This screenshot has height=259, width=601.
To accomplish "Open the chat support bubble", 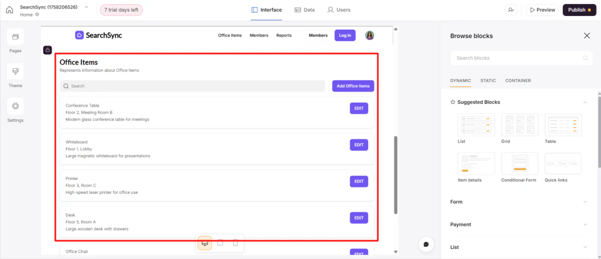I will coord(426,244).
